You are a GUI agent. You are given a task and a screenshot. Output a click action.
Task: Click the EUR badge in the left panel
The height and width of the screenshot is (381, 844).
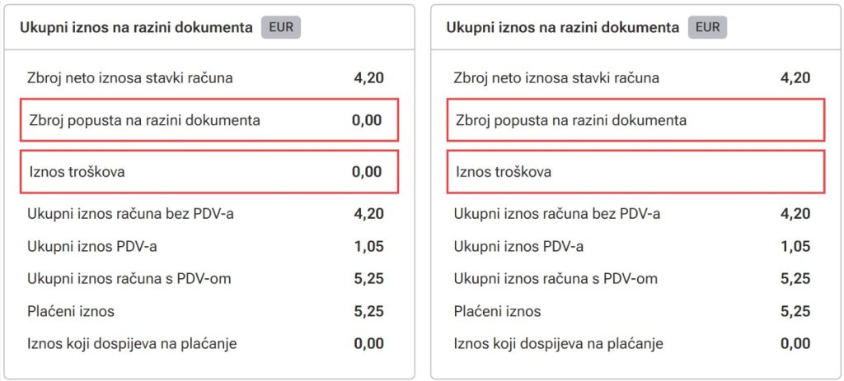coord(281,27)
